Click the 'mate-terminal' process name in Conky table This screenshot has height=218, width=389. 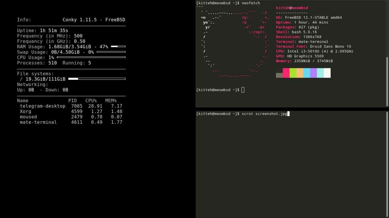click(x=38, y=122)
